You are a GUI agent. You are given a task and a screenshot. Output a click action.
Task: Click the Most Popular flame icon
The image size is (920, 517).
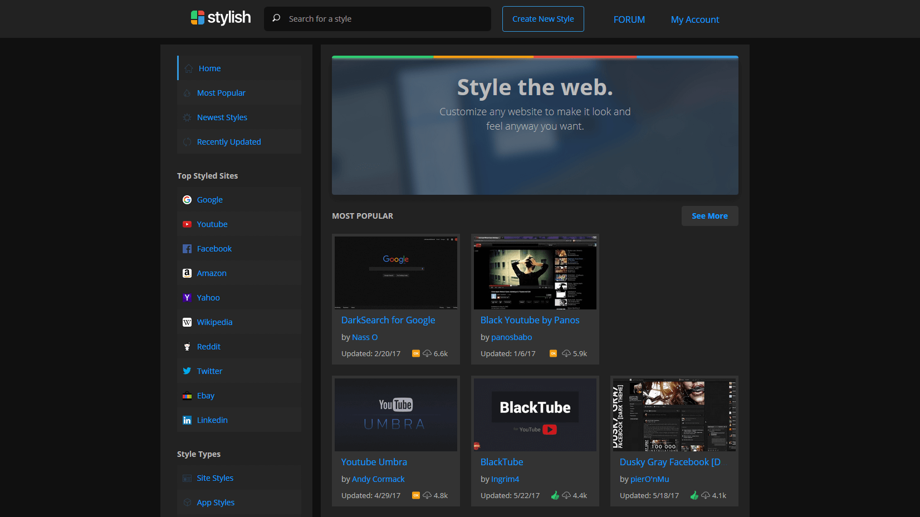coord(187,93)
